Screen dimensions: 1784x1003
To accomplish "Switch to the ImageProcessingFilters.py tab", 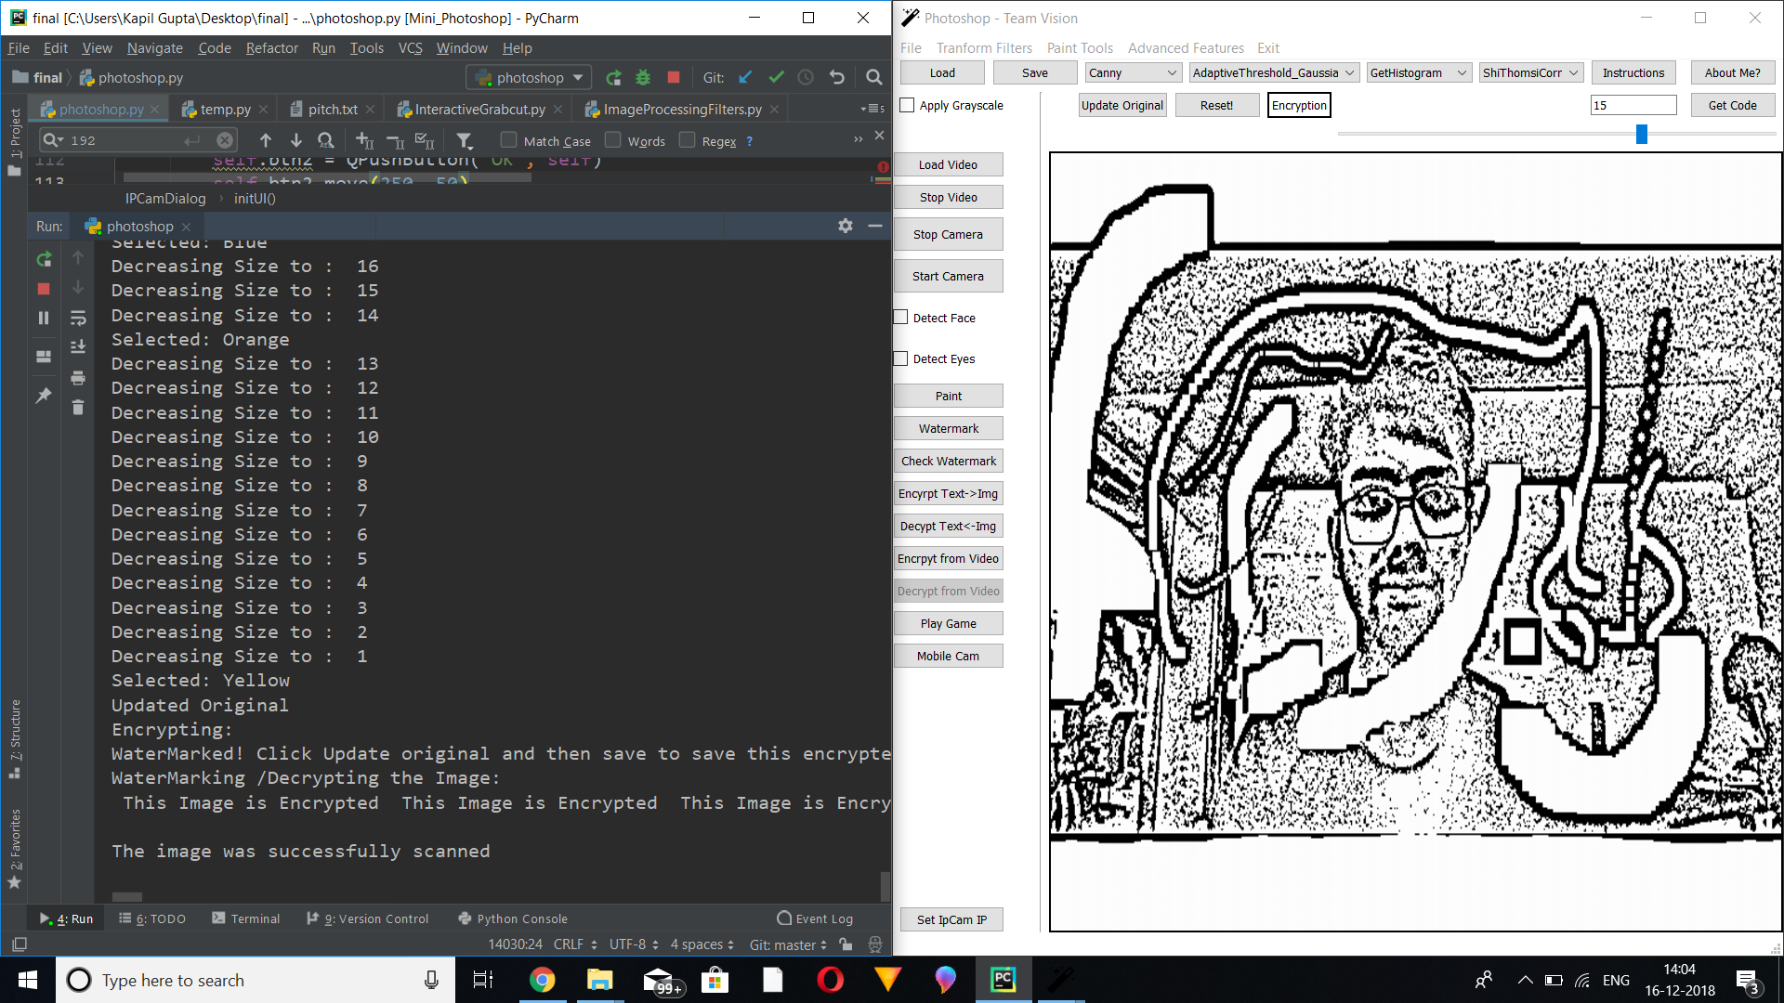I will (681, 110).
